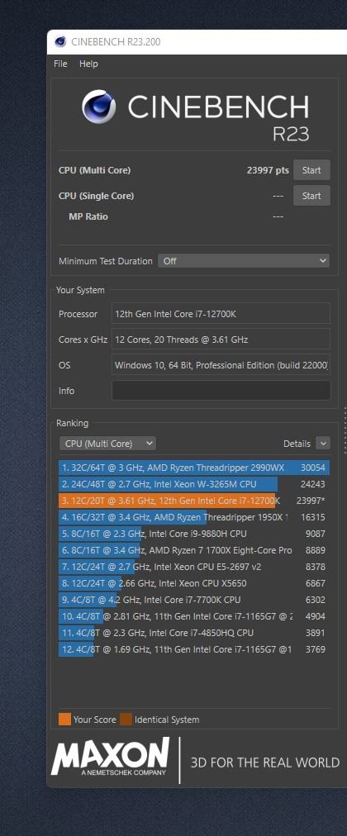Expand the ranking Details arrow

322,443
